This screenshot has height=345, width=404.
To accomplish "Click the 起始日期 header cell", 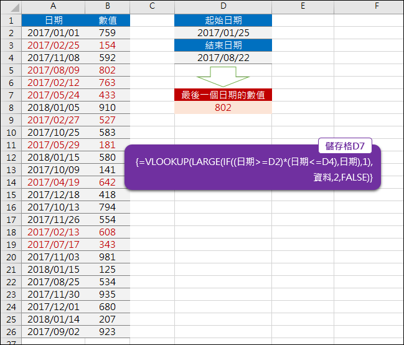I will (x=223, y=21).
